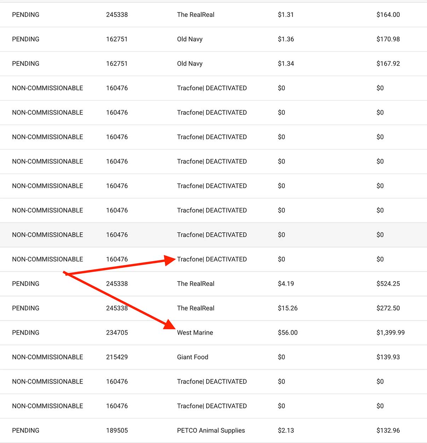
Task: Click advertiser ID 189505
Action: pyautogui.click(x=117, y=430)
